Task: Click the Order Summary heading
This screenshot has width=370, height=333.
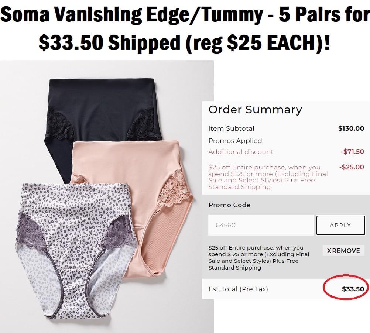Action: click(255, 110)
